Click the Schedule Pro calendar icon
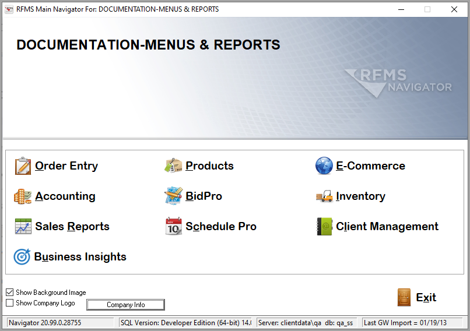 pyautogui.click(x=174, y=226)
